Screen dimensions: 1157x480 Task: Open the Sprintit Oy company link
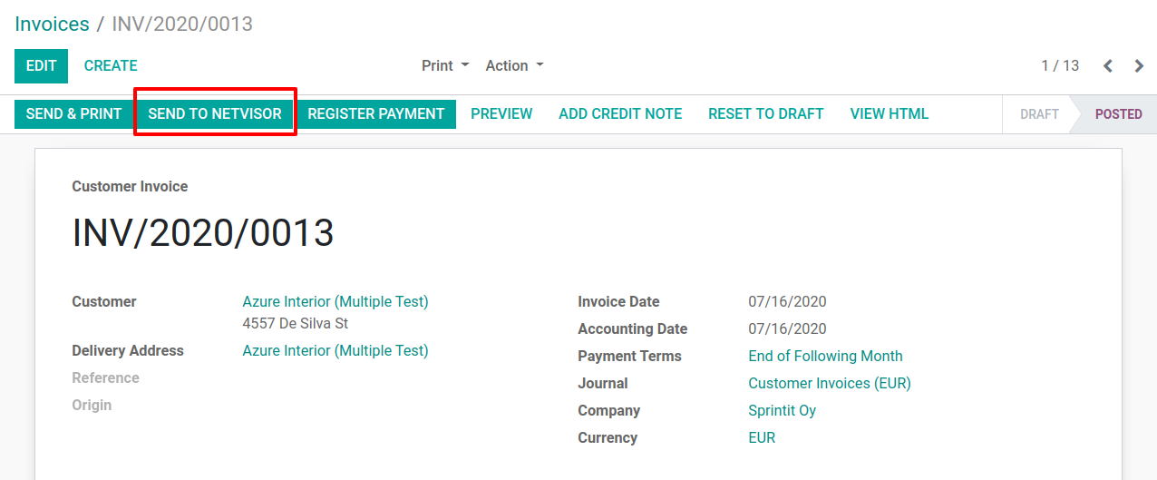point(782,410)
